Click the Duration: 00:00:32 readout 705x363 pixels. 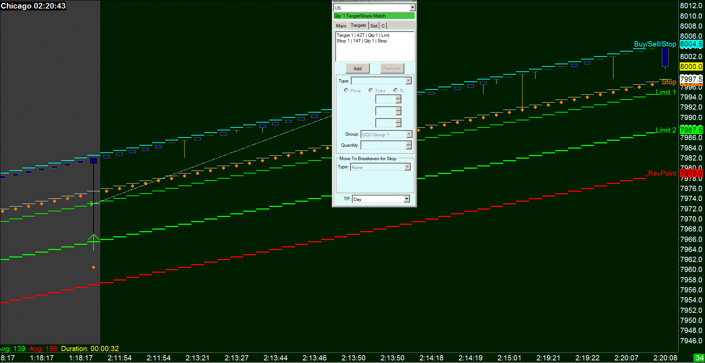pos(90,349)
